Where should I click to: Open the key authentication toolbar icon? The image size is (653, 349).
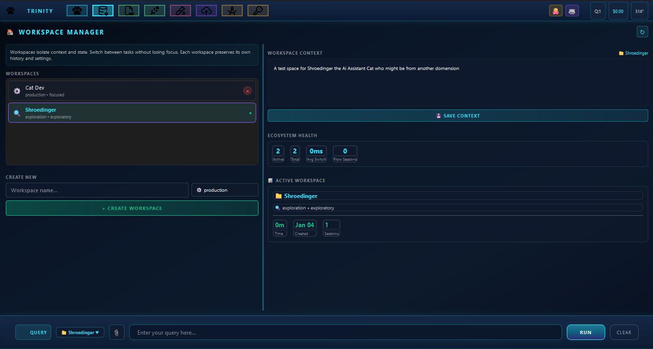[258, 10]
